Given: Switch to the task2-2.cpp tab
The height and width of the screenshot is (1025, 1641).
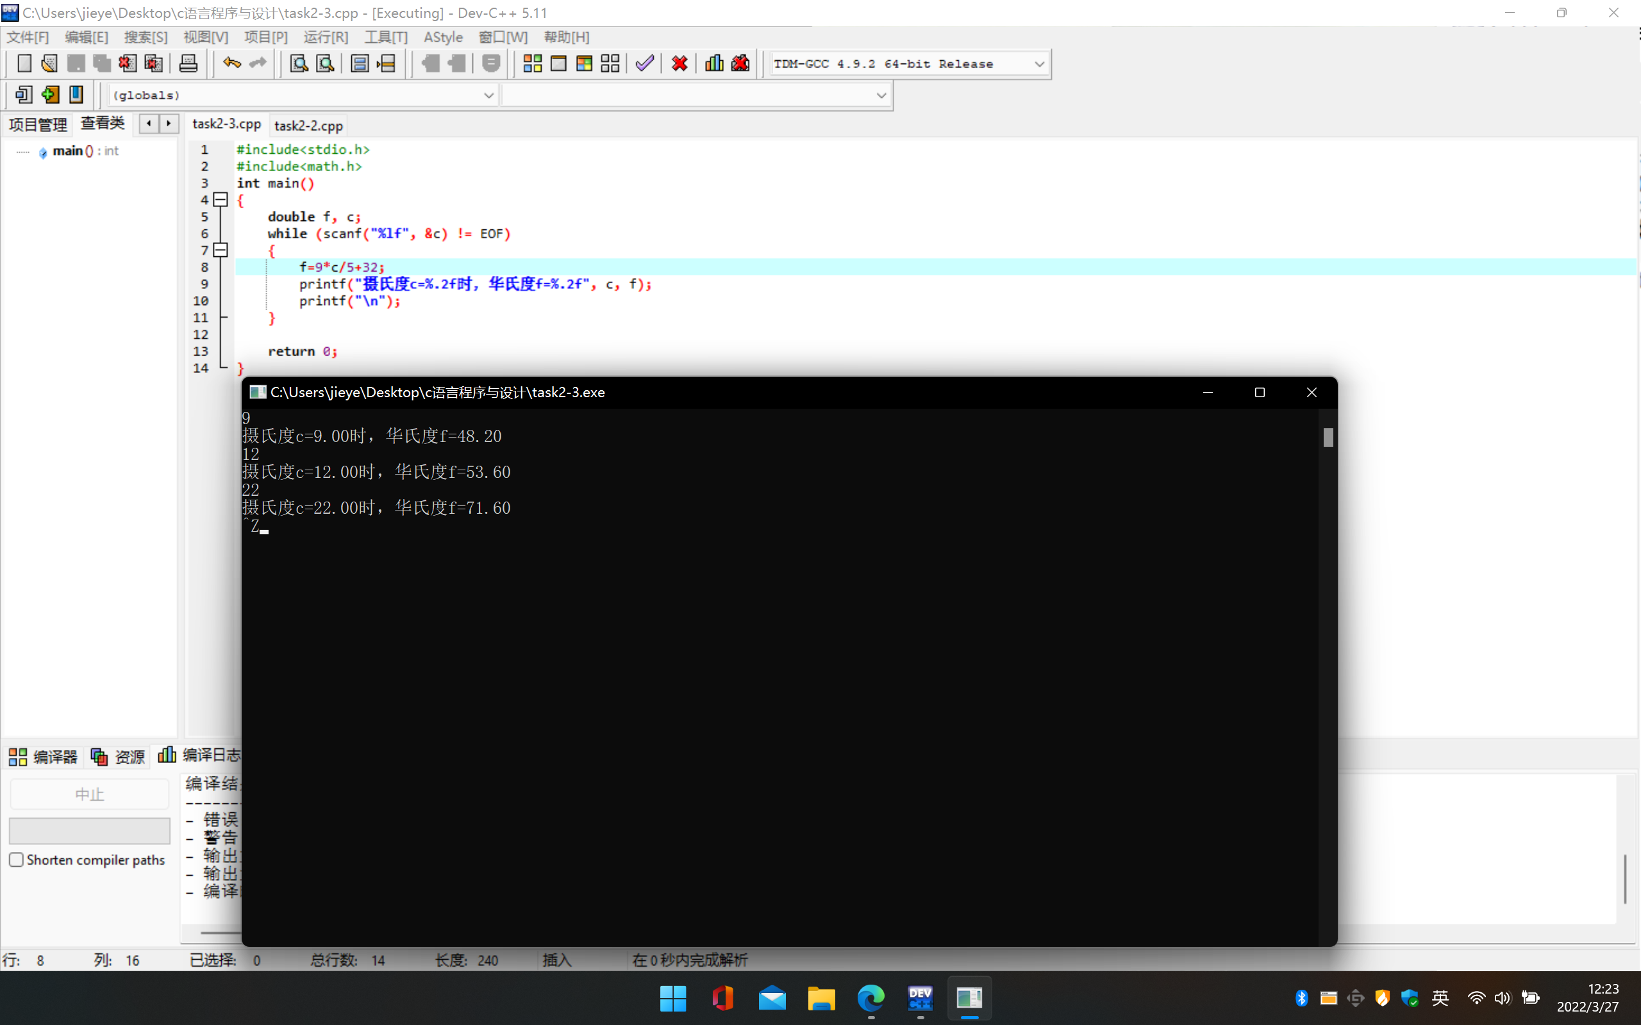Looking at the screenshot, I should (308, 126).
